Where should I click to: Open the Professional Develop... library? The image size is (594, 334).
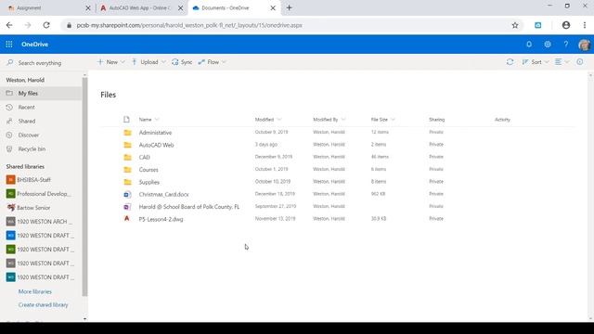(x=39, y=194)
